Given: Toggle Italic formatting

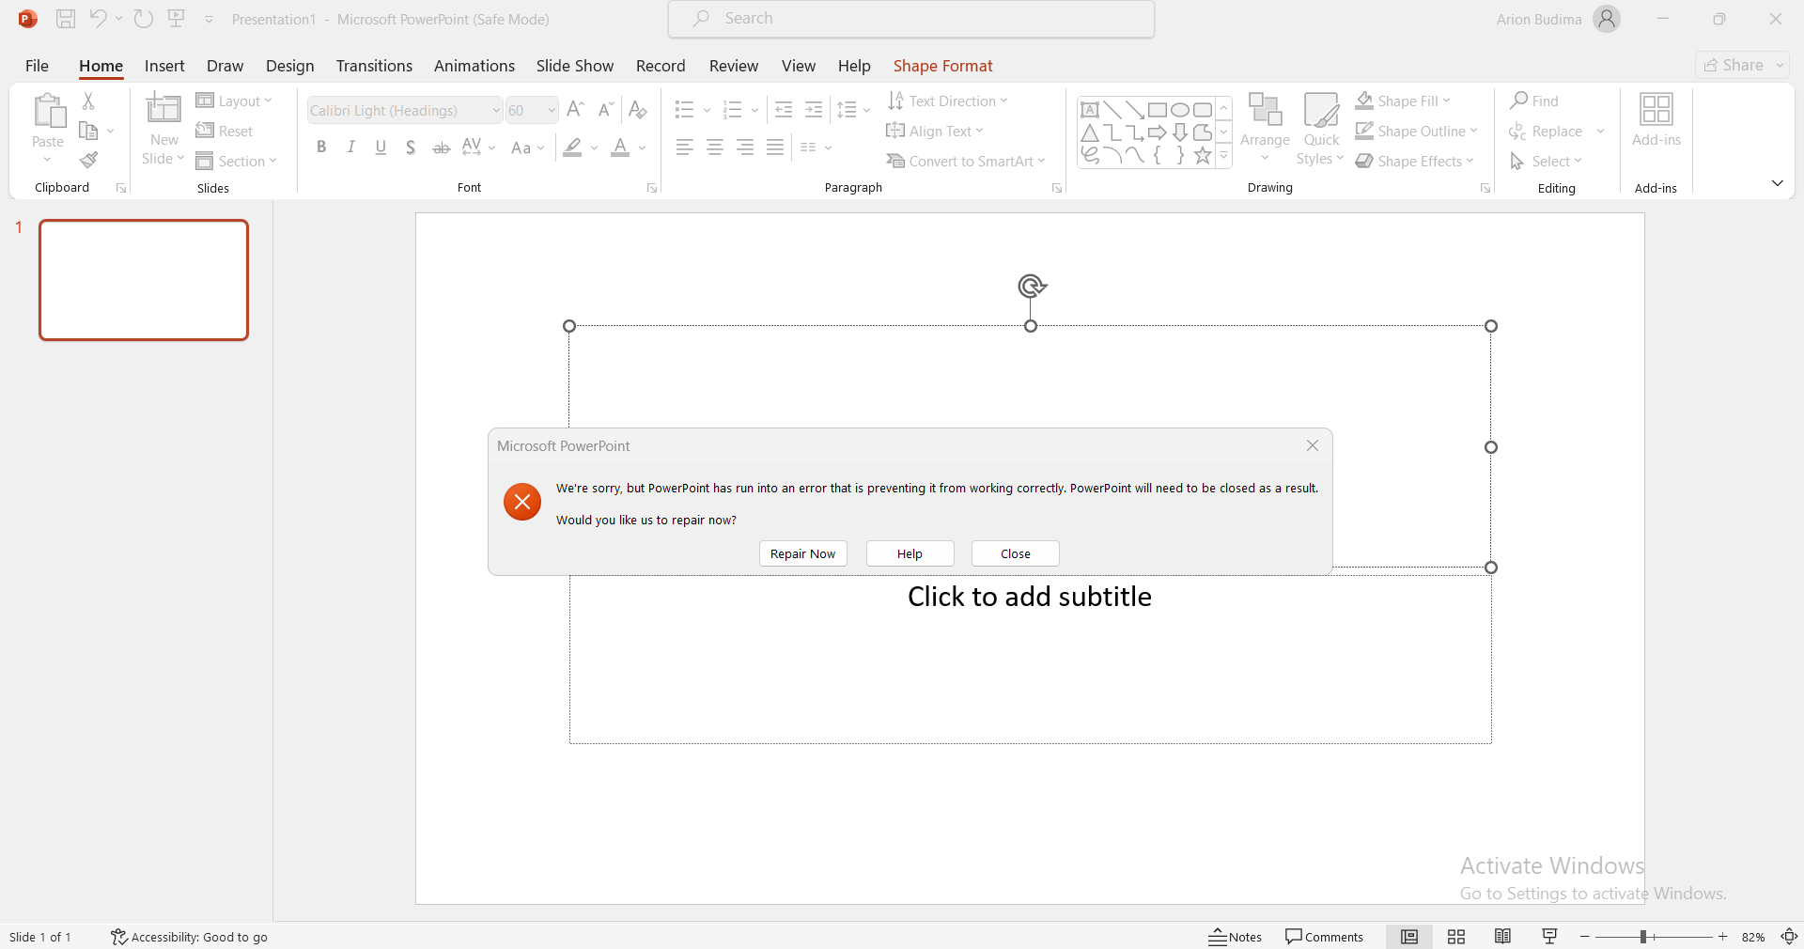Looking at the screenshot, I should pyautogui.click(x=351, y=148).
